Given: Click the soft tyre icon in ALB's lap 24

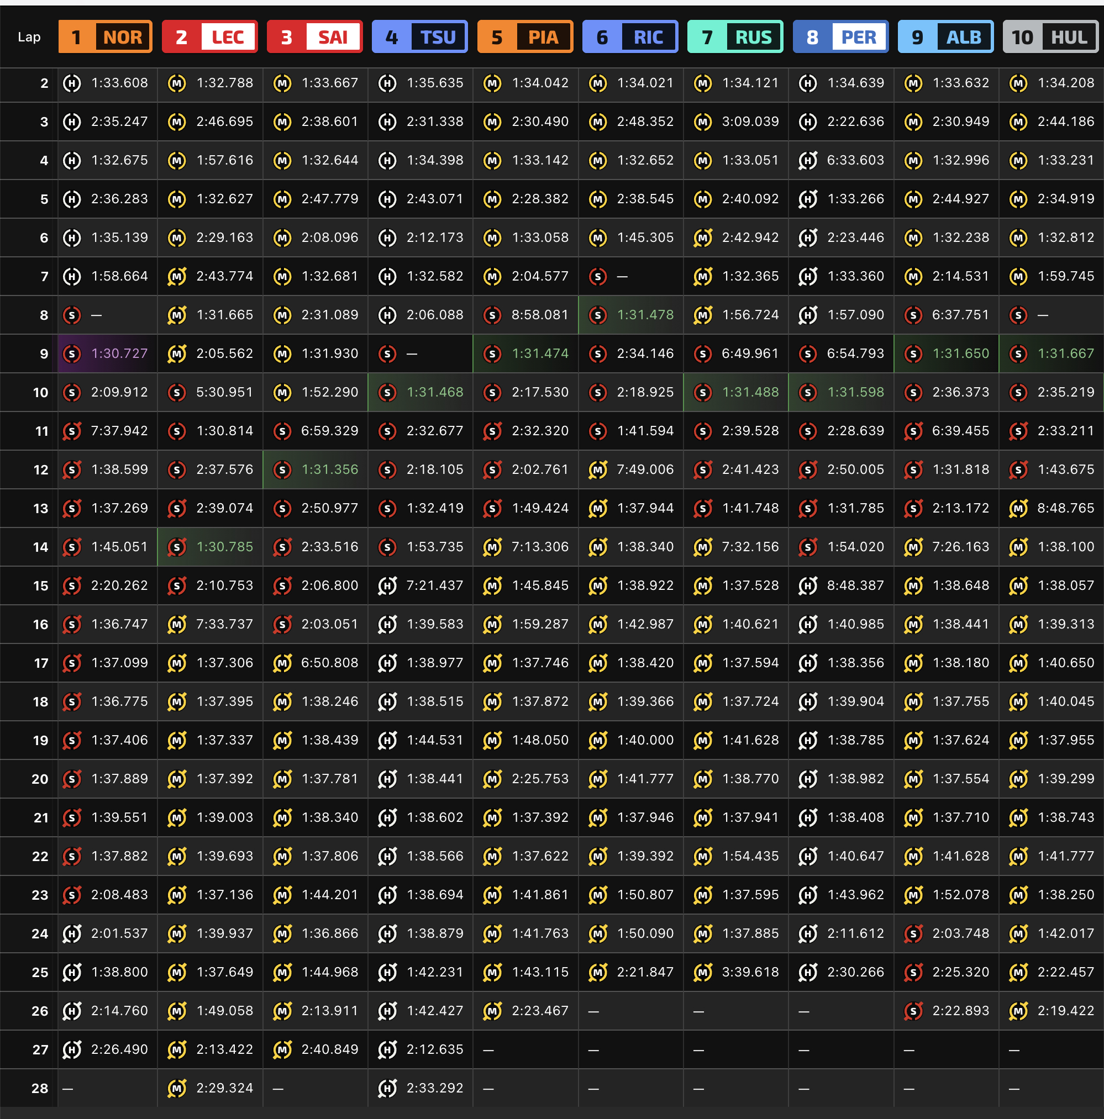Looking at the screenshot, I should (913, 933).
